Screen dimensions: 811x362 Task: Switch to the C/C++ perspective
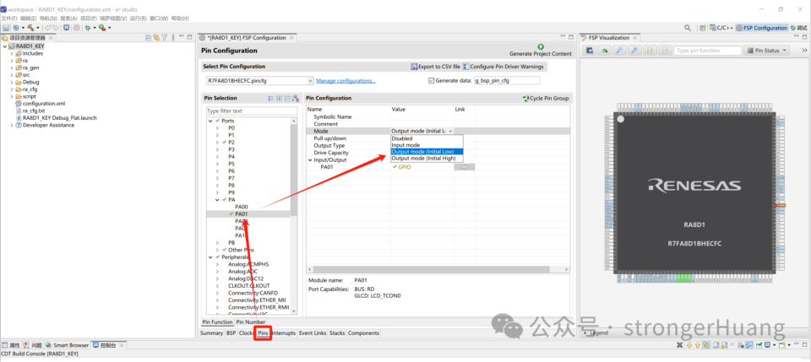[x=722, y=28]
